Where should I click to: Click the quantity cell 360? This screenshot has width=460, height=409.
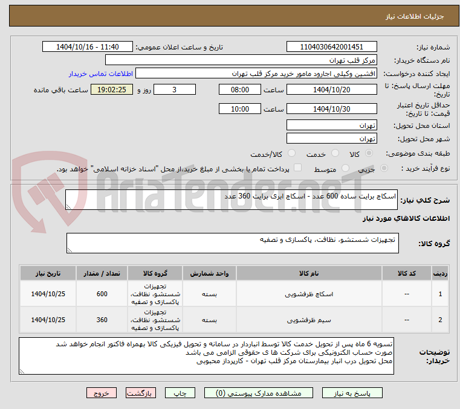(102, 320)
